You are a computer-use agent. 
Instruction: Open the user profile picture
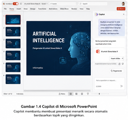point(123,4)
